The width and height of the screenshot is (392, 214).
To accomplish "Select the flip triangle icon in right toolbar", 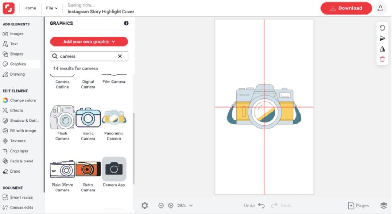I will [382, 49].
